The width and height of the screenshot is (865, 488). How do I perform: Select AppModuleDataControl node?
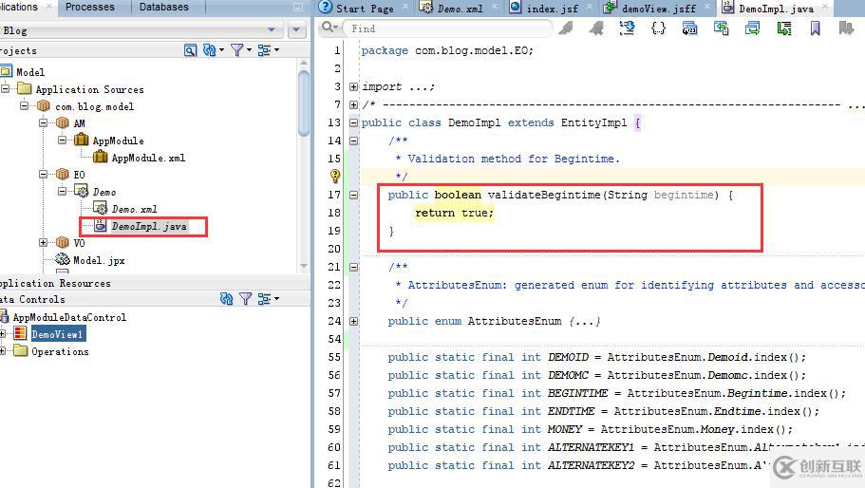point(69,317)
